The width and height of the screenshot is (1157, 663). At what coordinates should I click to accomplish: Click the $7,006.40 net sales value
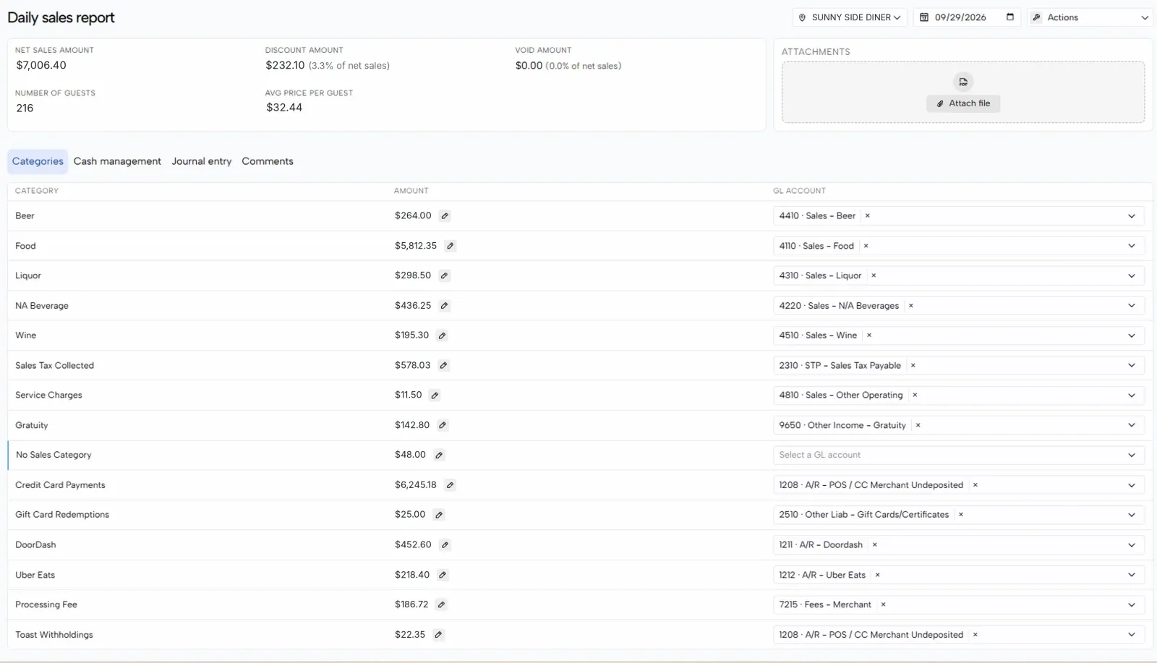[x=41, y=65]
